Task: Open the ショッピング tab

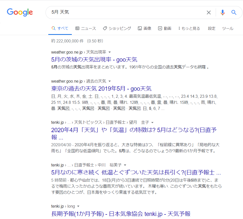Action: pos(117,29)
